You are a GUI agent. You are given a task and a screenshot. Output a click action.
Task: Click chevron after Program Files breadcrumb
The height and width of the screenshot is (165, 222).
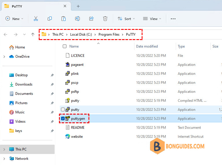pyautogui.click(x=123, y=35)
